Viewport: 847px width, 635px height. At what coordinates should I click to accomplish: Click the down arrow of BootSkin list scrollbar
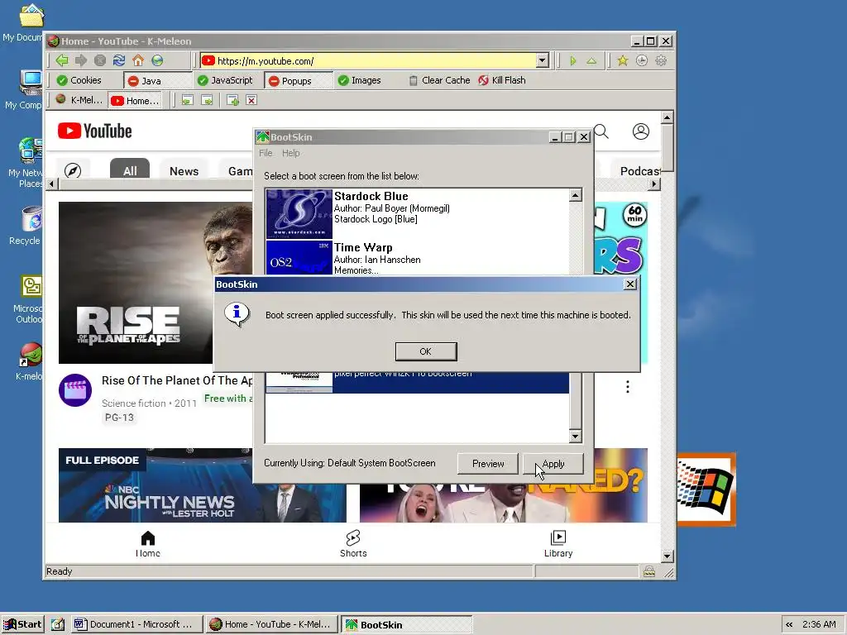pyautogui.click(x=576, y=436)
